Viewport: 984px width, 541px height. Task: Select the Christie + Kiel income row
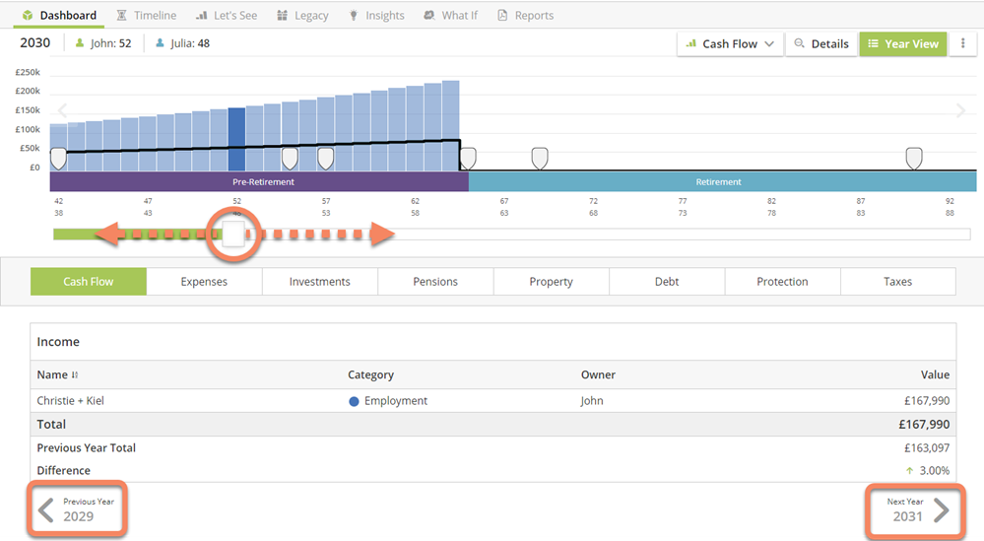[x=493, y=400]
